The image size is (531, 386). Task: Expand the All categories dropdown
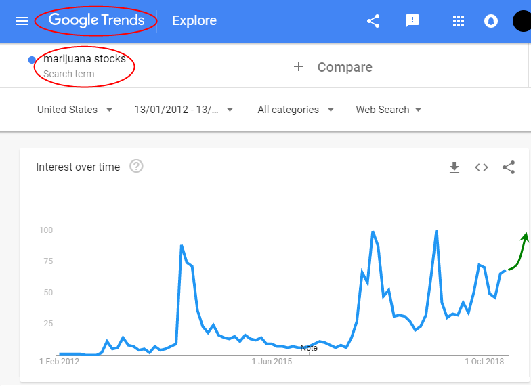[x=296, y=110]
